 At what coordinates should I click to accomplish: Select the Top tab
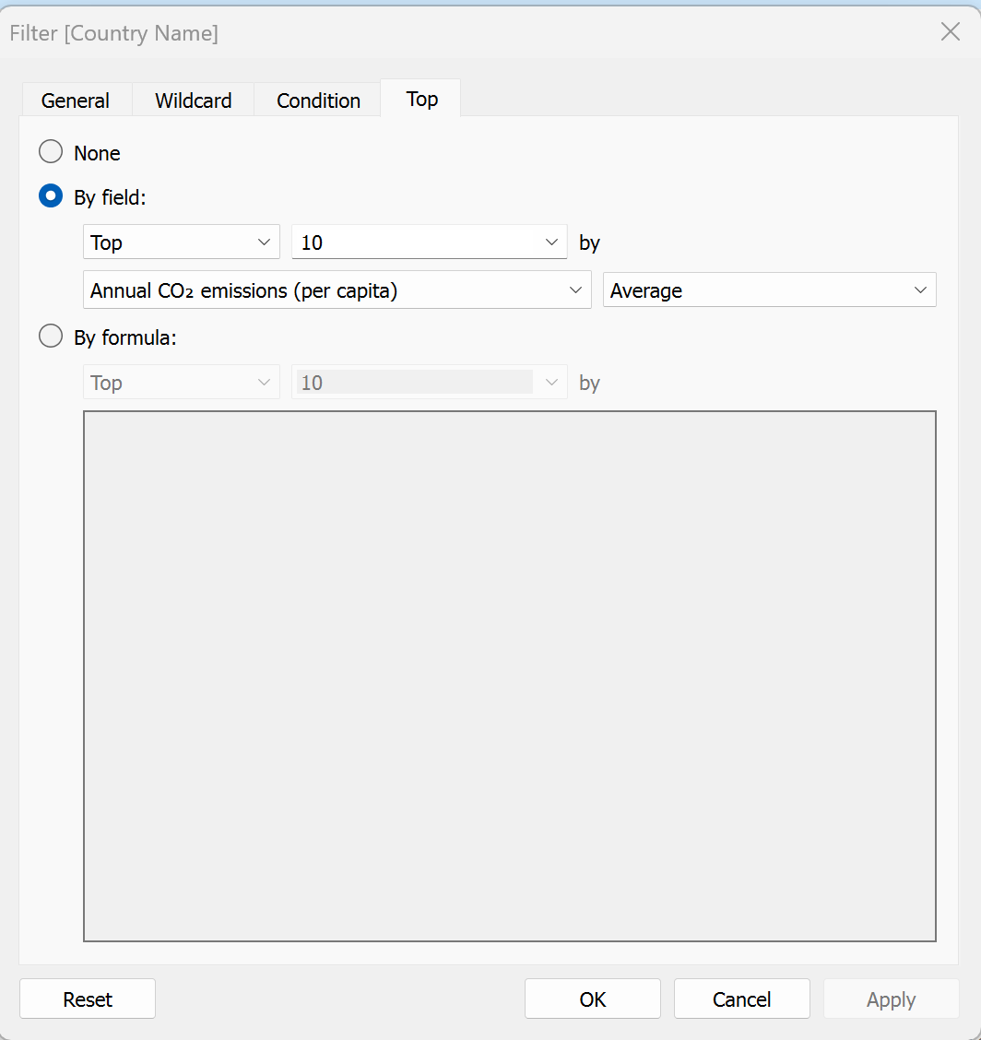[421, 99]
